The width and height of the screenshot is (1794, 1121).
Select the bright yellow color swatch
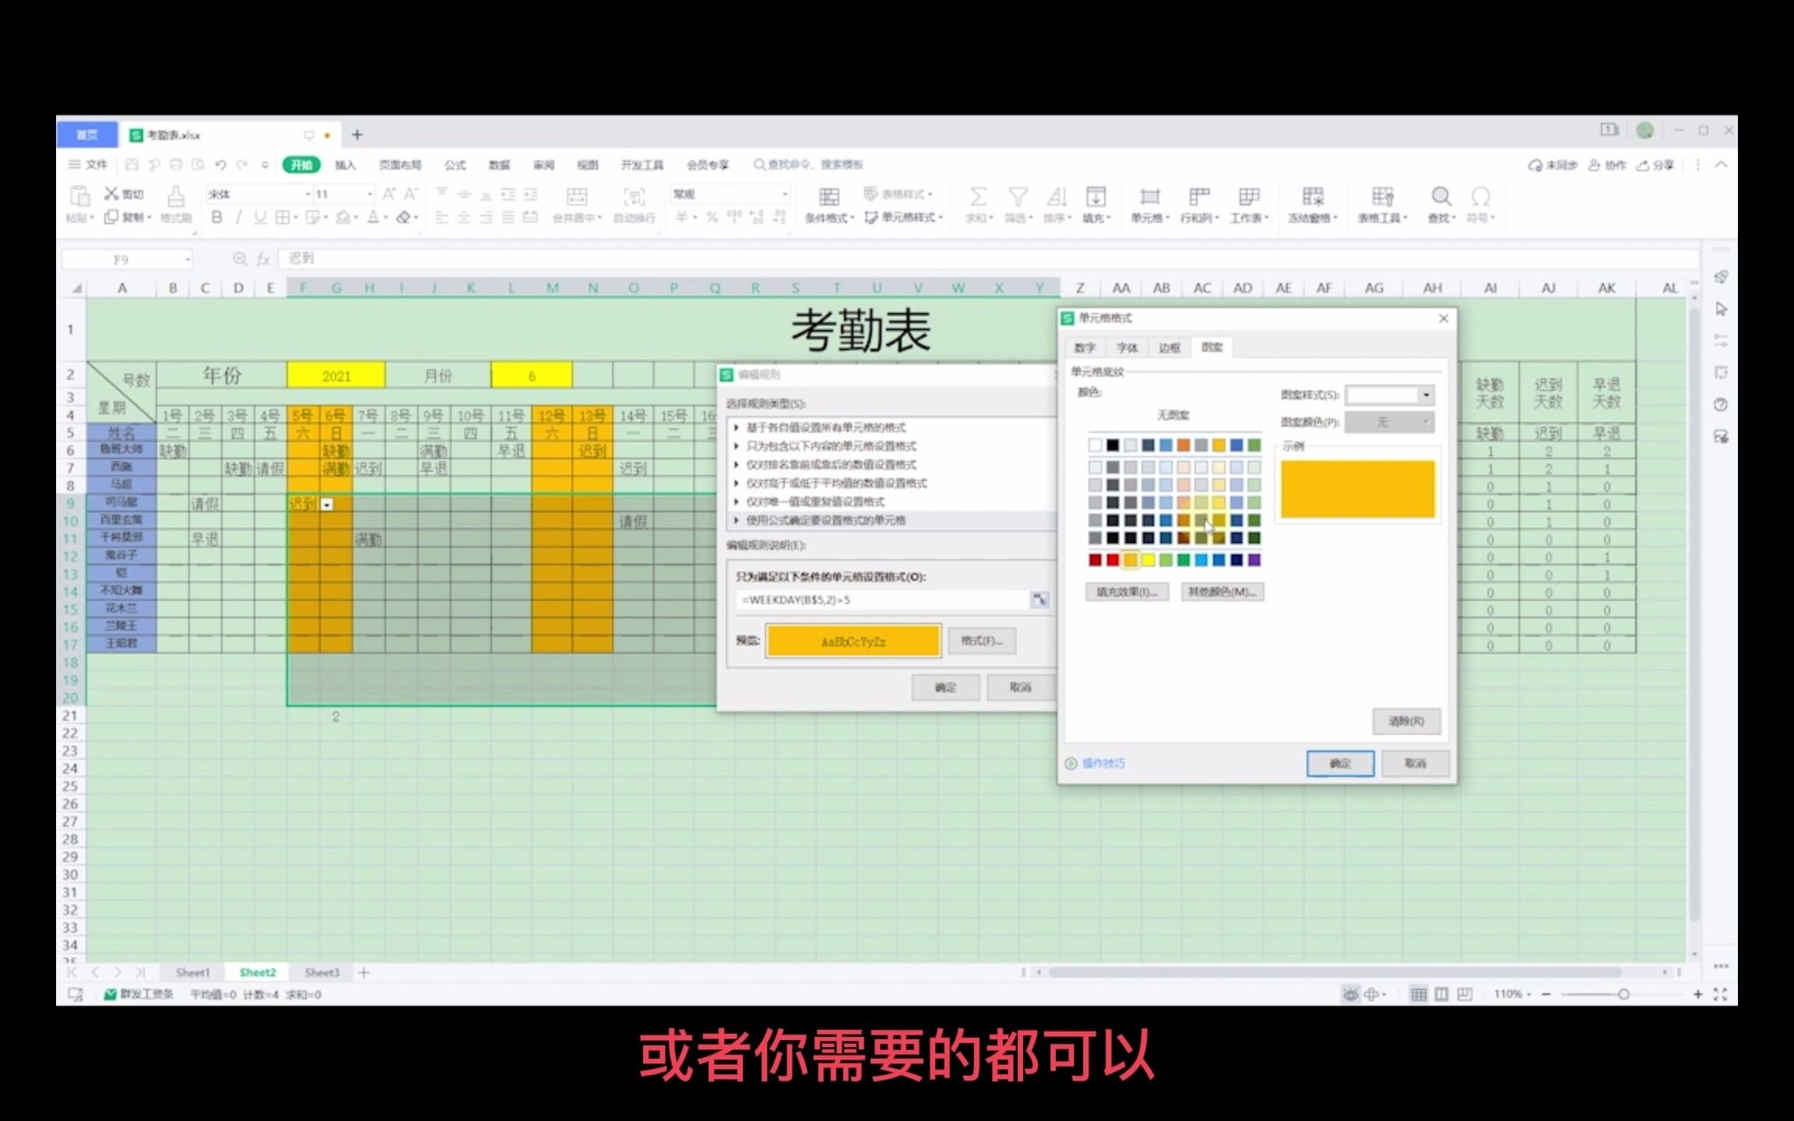coord(1148,560)
